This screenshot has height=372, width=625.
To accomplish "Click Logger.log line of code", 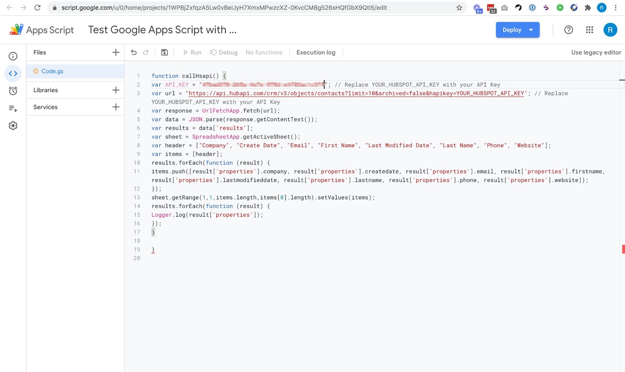I will [x=207, y=215].
